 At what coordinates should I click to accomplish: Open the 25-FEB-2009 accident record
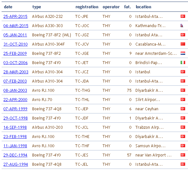pos(15,53)
